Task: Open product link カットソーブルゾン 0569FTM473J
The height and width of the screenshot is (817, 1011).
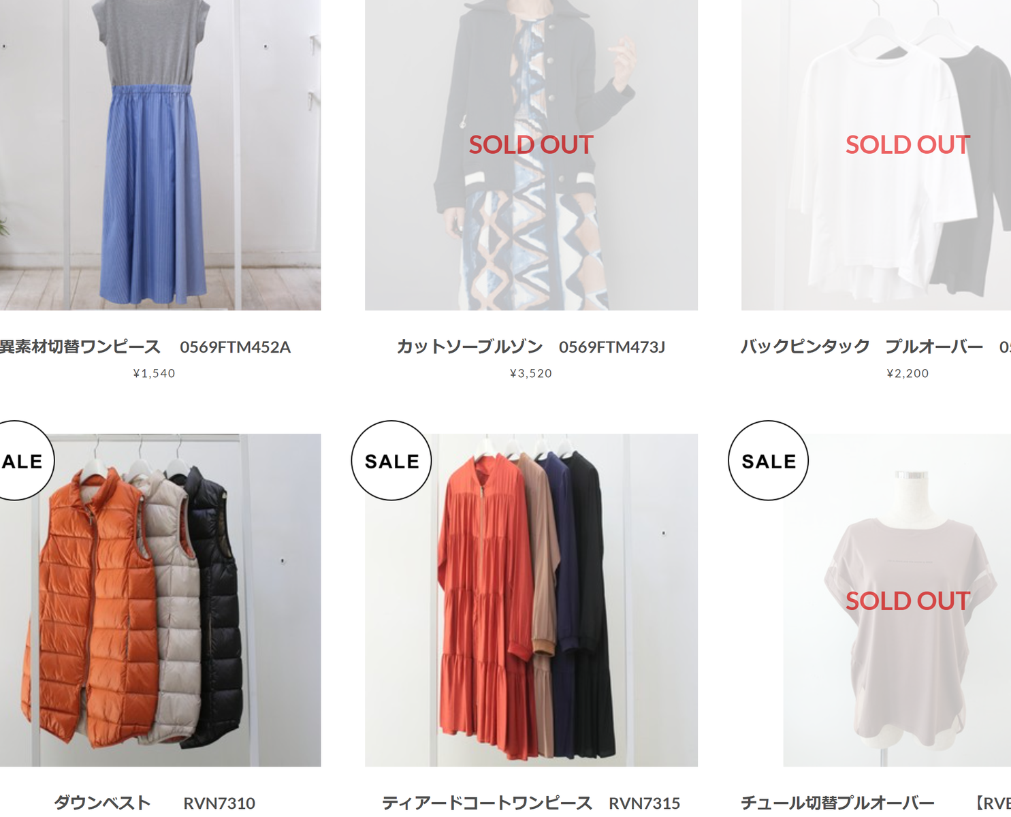Action: pos(531,347)
